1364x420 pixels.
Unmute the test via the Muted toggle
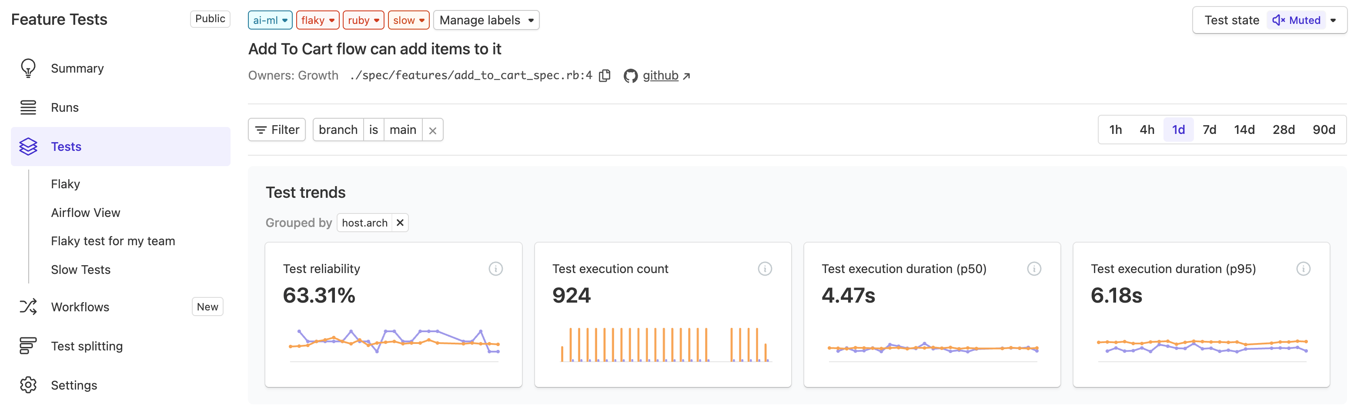[x=1296, y=20]
